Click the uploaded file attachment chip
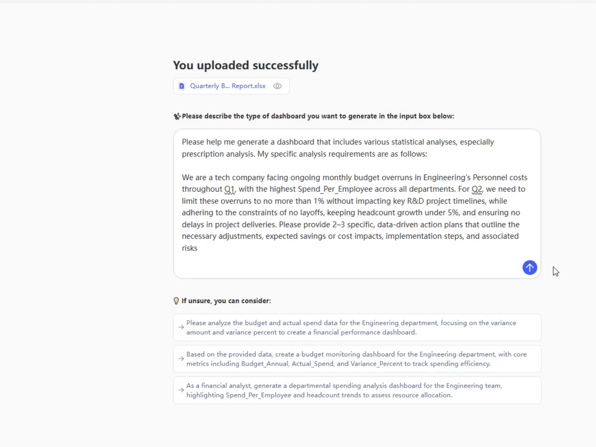 tap(231, 86)
